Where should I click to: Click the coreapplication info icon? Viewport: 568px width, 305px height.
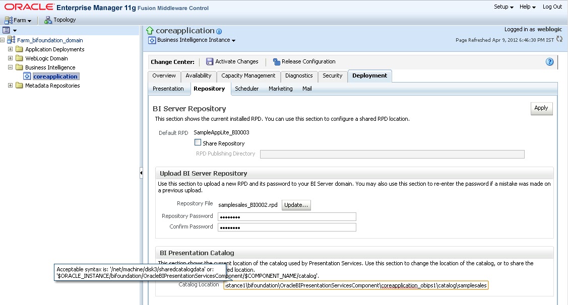pyautogui.click(x=219, y=30)
